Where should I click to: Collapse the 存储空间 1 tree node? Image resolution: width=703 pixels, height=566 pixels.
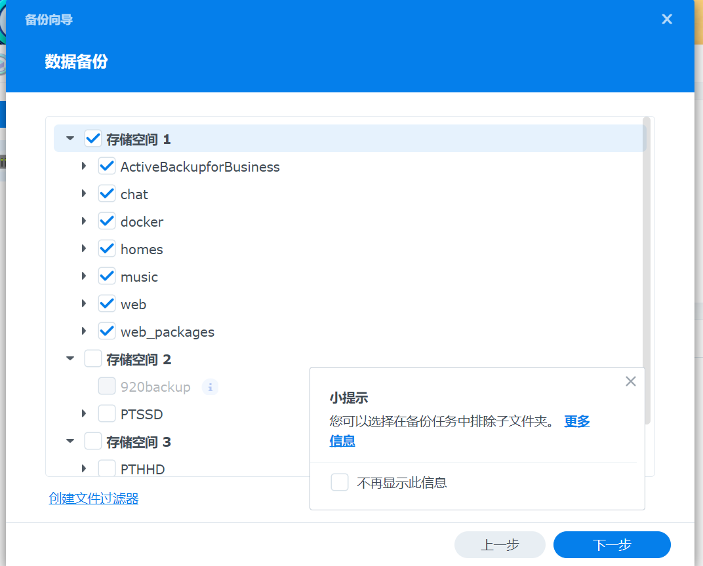point(70,138)
